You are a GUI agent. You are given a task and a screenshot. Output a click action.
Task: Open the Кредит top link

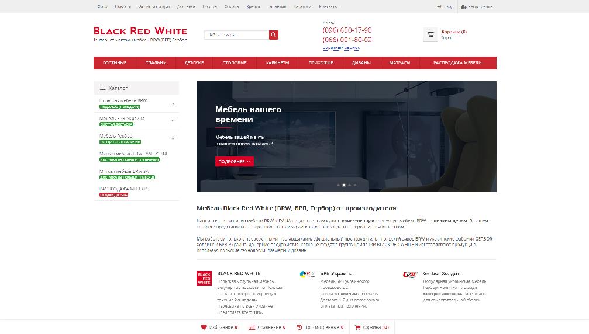coord(253,6)
